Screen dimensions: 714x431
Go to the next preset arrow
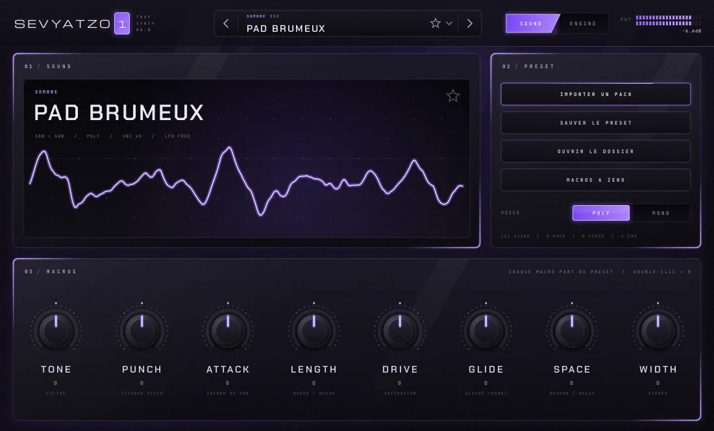click(470, 23)
